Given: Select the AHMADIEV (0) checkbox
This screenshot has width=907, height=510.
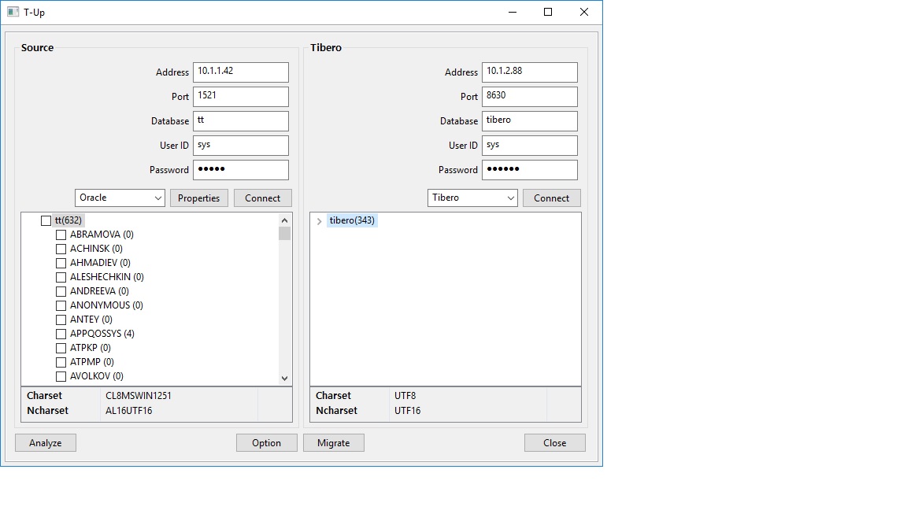Looking at the screenshot, I should (x=61, y=263).
